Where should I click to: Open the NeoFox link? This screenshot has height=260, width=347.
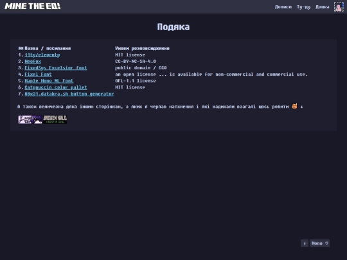click(x=33, y=61)
